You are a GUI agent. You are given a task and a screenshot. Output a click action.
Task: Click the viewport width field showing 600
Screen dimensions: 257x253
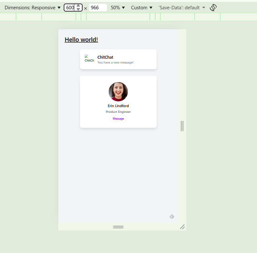pyautogui.click(x=70, y=8)
